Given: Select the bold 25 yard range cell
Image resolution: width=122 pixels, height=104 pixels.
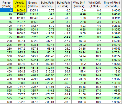Looking at the screenshot, I should (7, 14).
